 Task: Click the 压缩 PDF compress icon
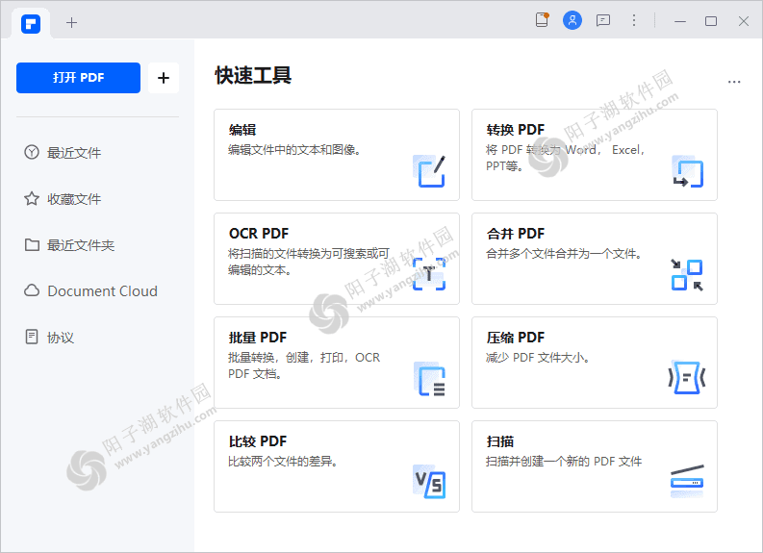pos(687,377)
